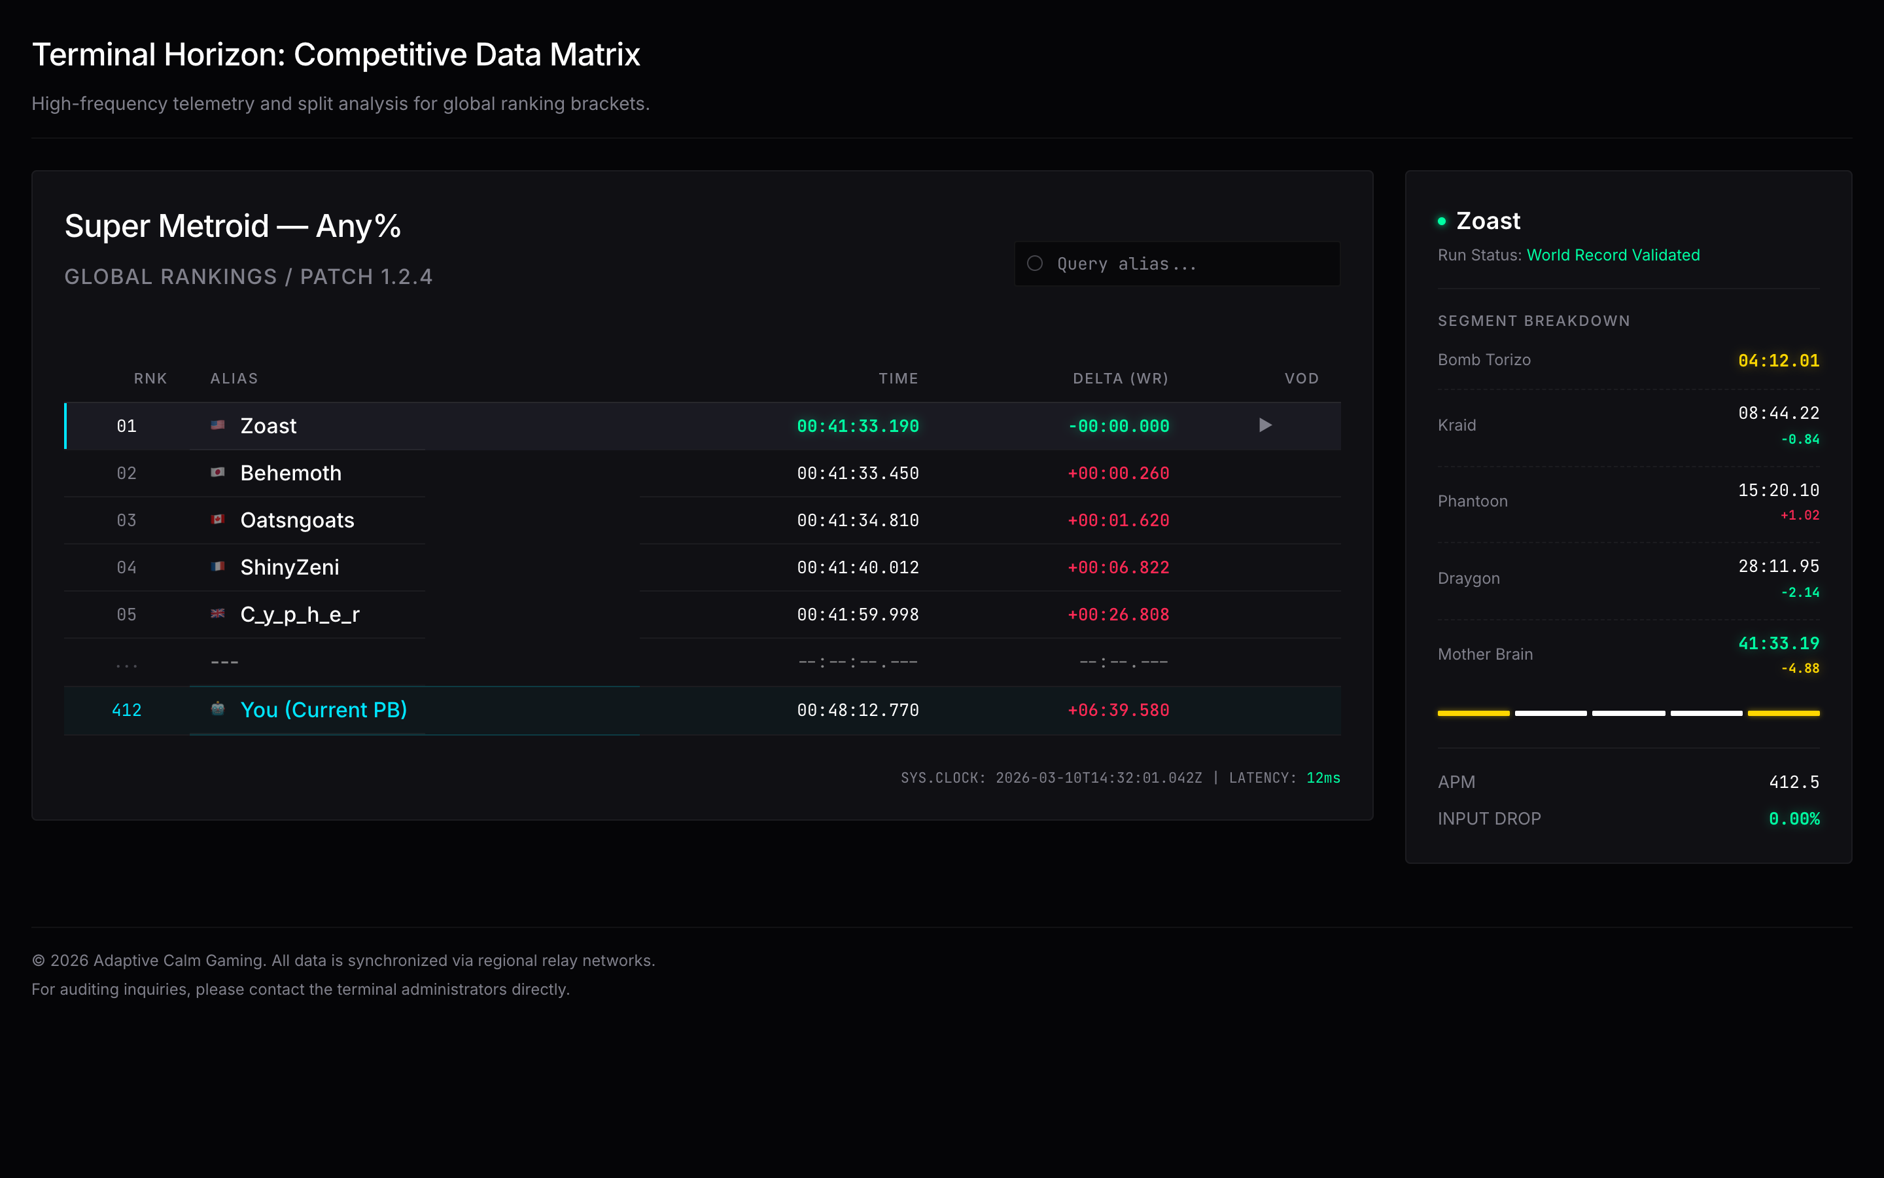Play Zoast's VOD recording
1884x1178 pixels.
click(1265, 425)
